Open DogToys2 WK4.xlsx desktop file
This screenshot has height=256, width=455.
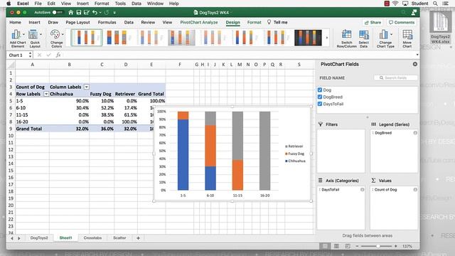(x=440, y=27)
